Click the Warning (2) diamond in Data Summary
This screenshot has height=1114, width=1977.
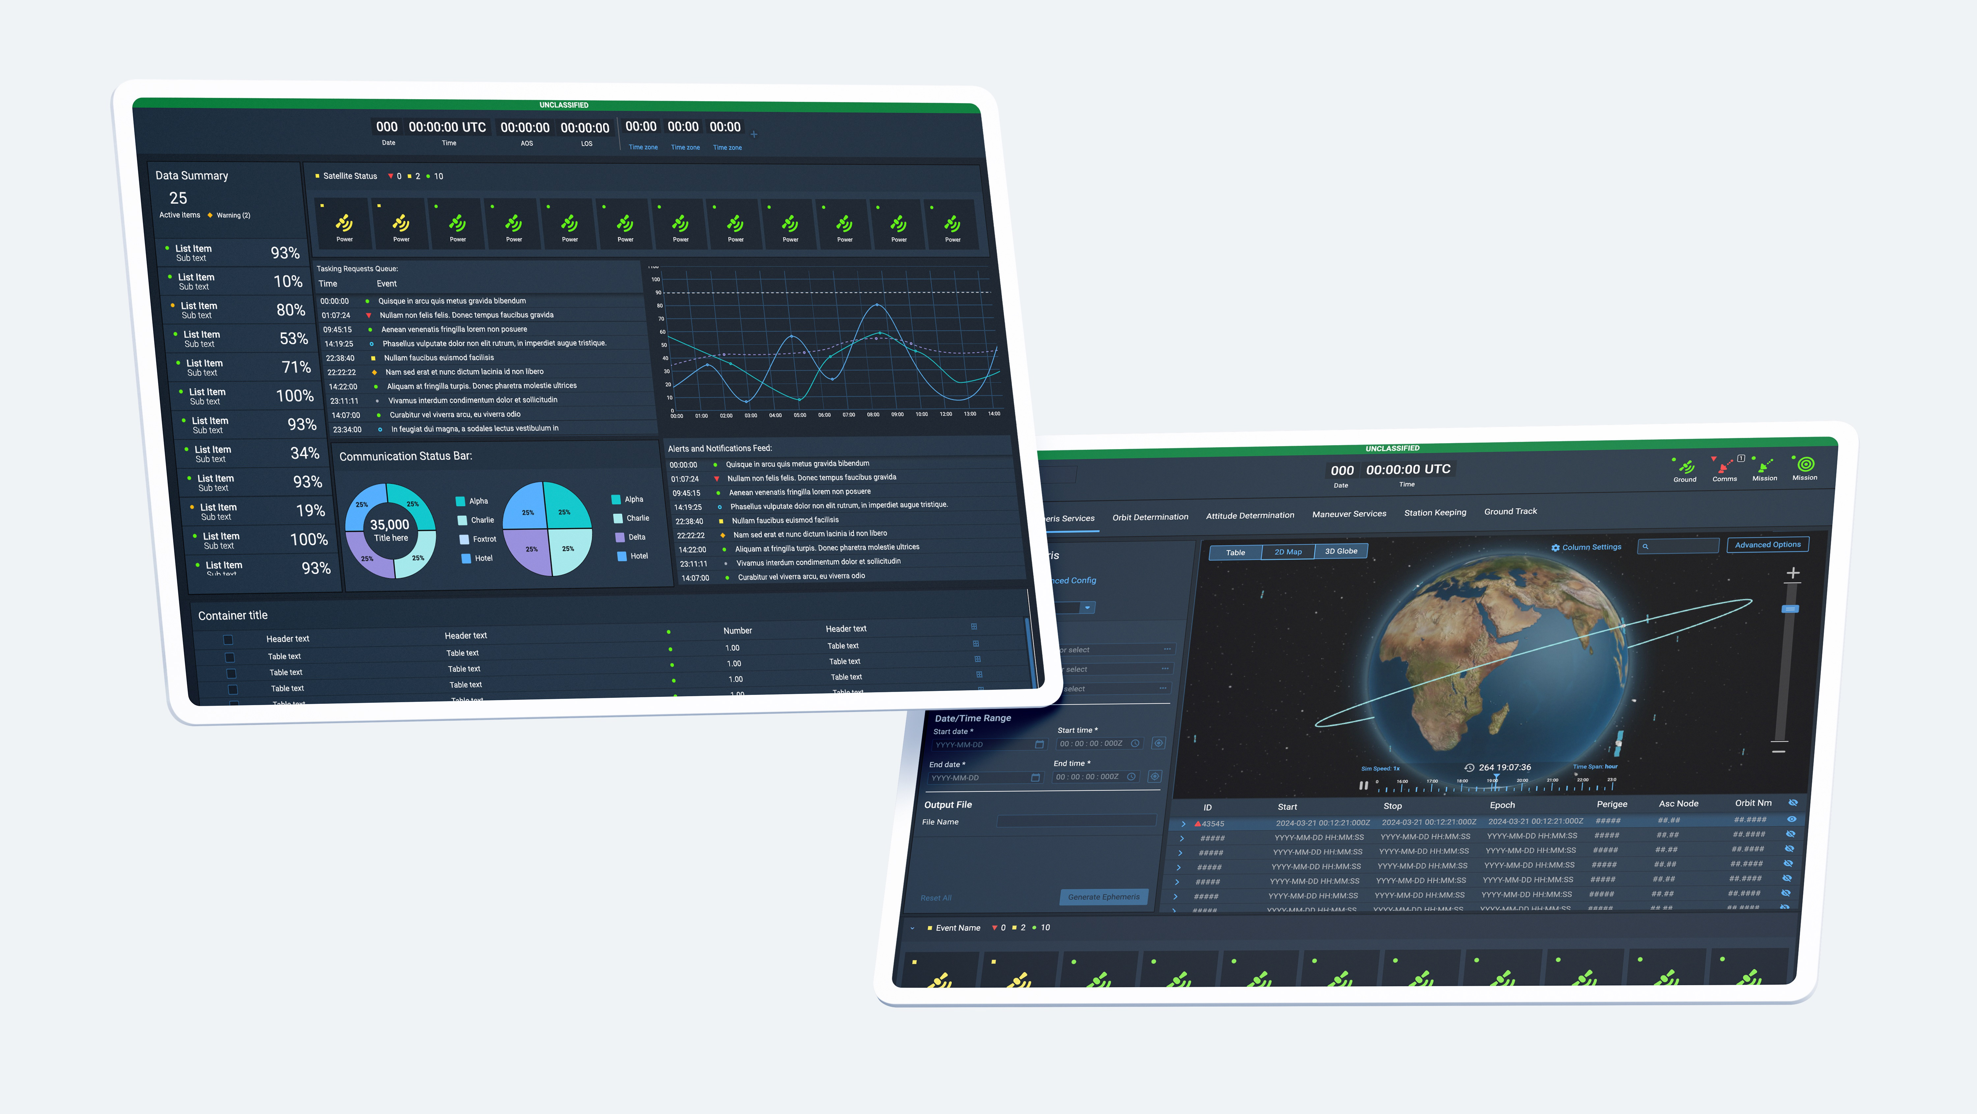click(210, 215)
